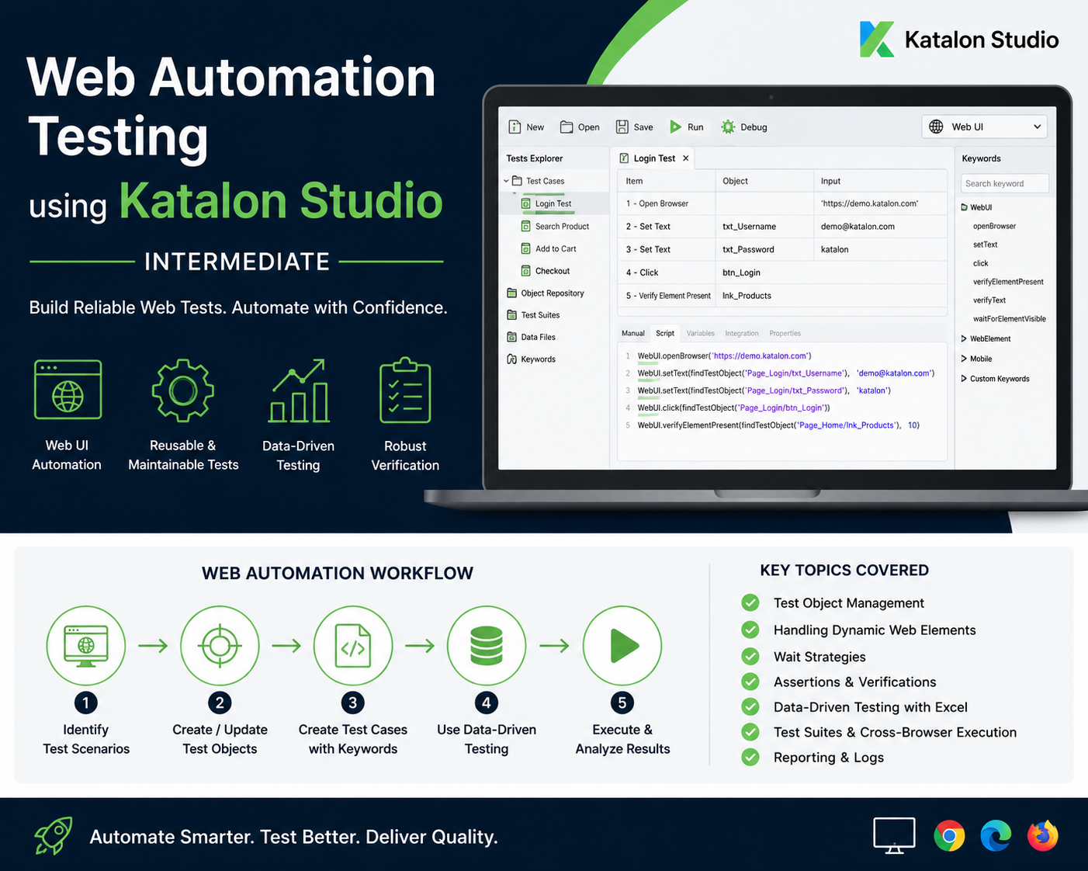Click the Create Test Cases code-file icon

click(353, 646)
